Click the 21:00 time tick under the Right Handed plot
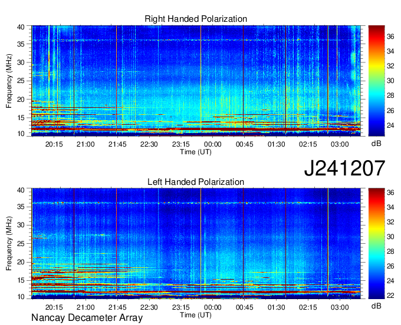The image size is (401, 325). 86,144
